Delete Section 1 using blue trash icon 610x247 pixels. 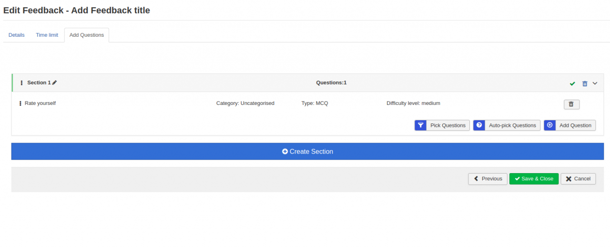(585, 83)
